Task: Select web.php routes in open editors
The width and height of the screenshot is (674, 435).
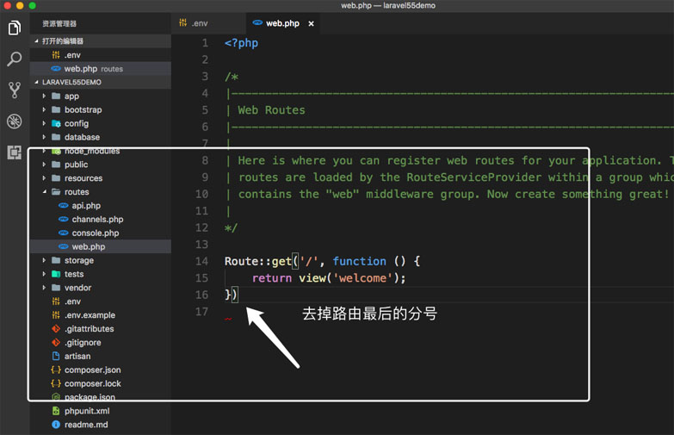Action: (101, 69)
